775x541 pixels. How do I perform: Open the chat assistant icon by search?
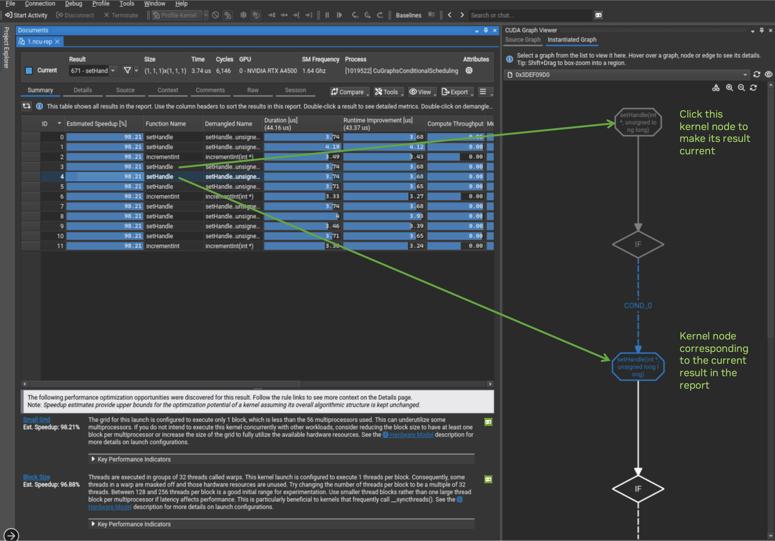pyautogui.click(x=598, y=15)
